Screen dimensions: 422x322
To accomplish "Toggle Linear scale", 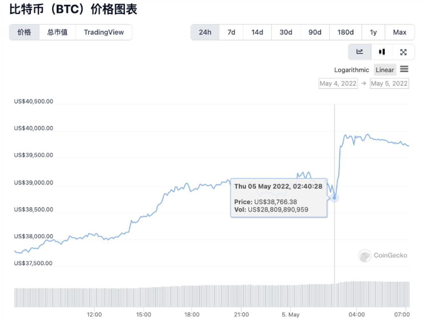I will [385, 70].
